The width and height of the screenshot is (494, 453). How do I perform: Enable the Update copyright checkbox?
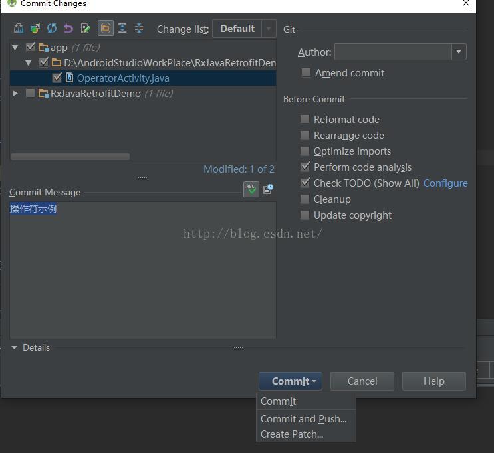pos(305,215)
